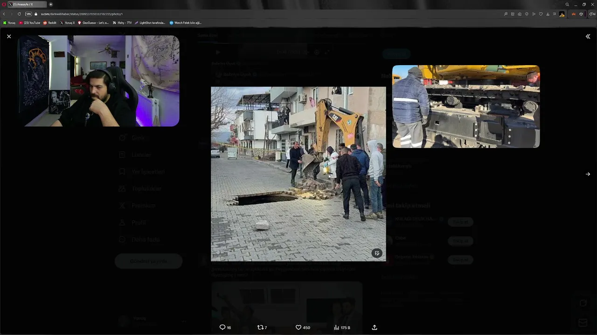
Task: Open the Reddit bookmark
Action: 50,23
